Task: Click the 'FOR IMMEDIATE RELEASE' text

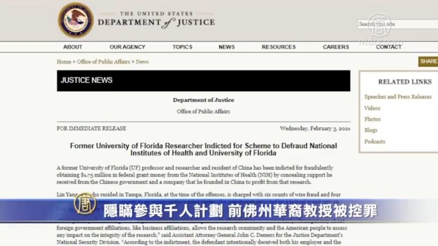Action: 91,128
